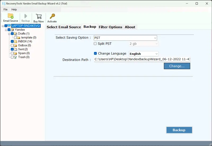Click the Activate key icon
This screenshot has width=212, height=146.
point(52,16)
